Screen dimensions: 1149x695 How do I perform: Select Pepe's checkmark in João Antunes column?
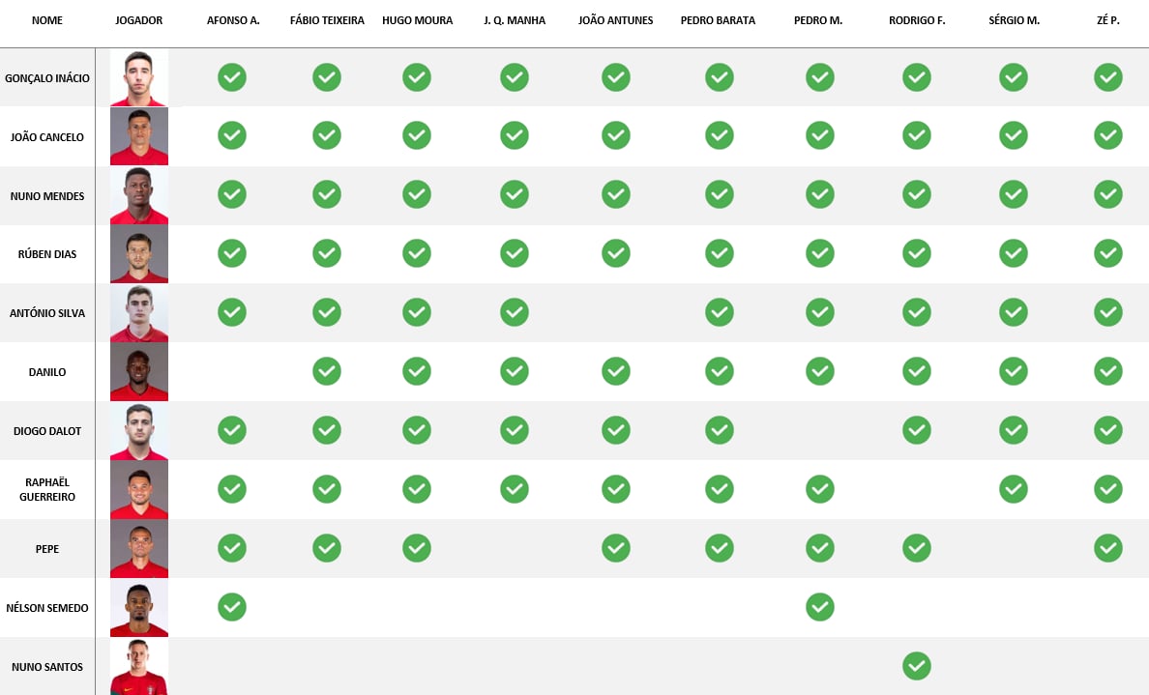coord(616,548)
